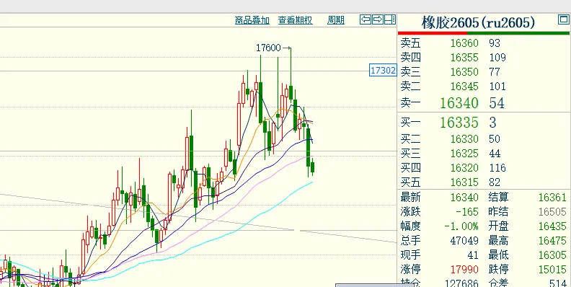Click the 现手 value 41

[x=473, y=255]
